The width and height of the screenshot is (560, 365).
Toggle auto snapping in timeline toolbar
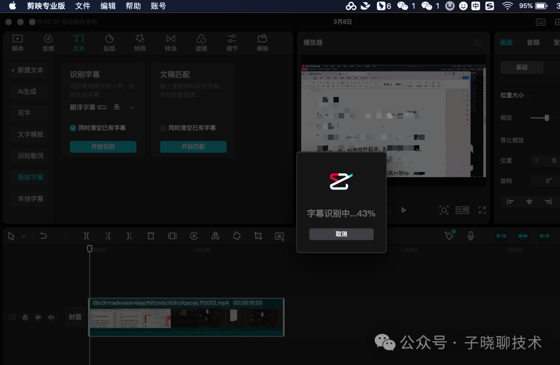523,236
